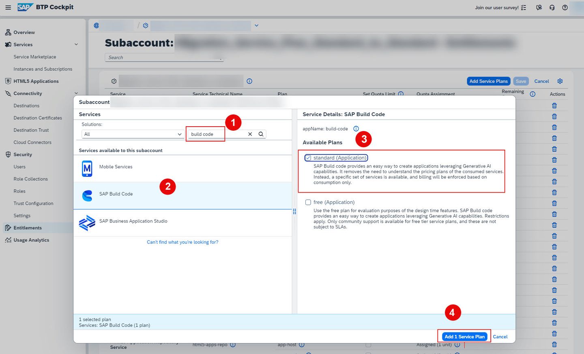Open "Can't find what you're looking for?" link
Image resolution: width=584 pixels, height=354 pixels.
click(x=182, y=242)
